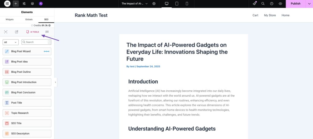The height and width of the screenshot is (139, 313).
Task: Open the Blog Post Wizard tool
Action: point(27,51)
